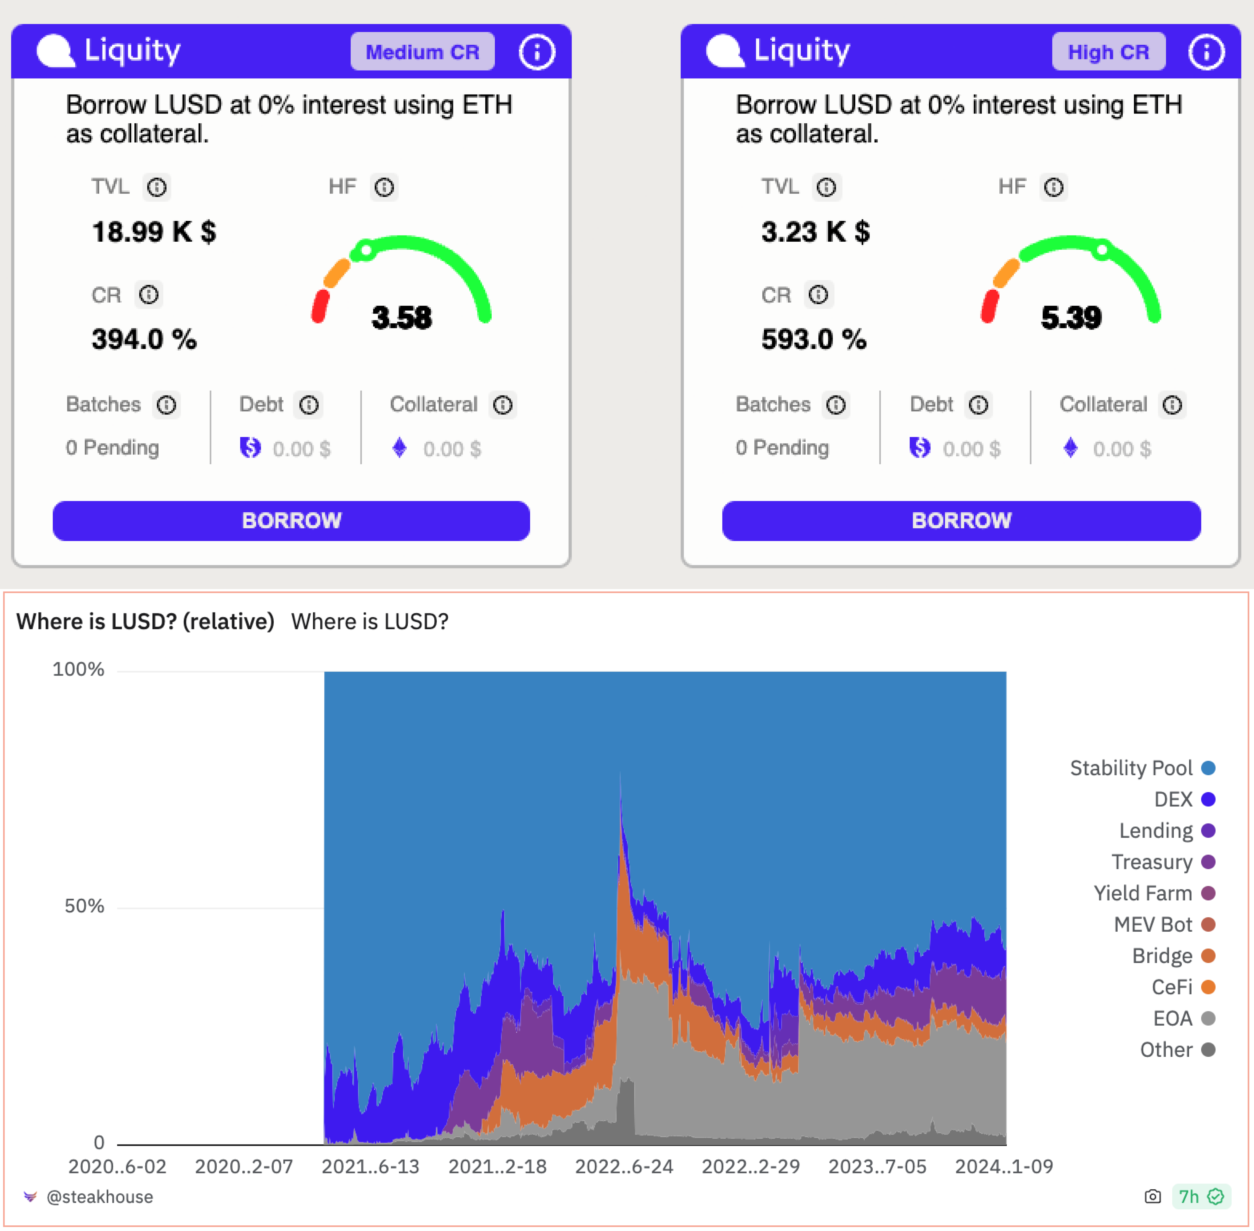Screen dimensions: 1254x1231
Task: Click the camera screenshot icon below chart
Action: click(x=1152, y=1197)
